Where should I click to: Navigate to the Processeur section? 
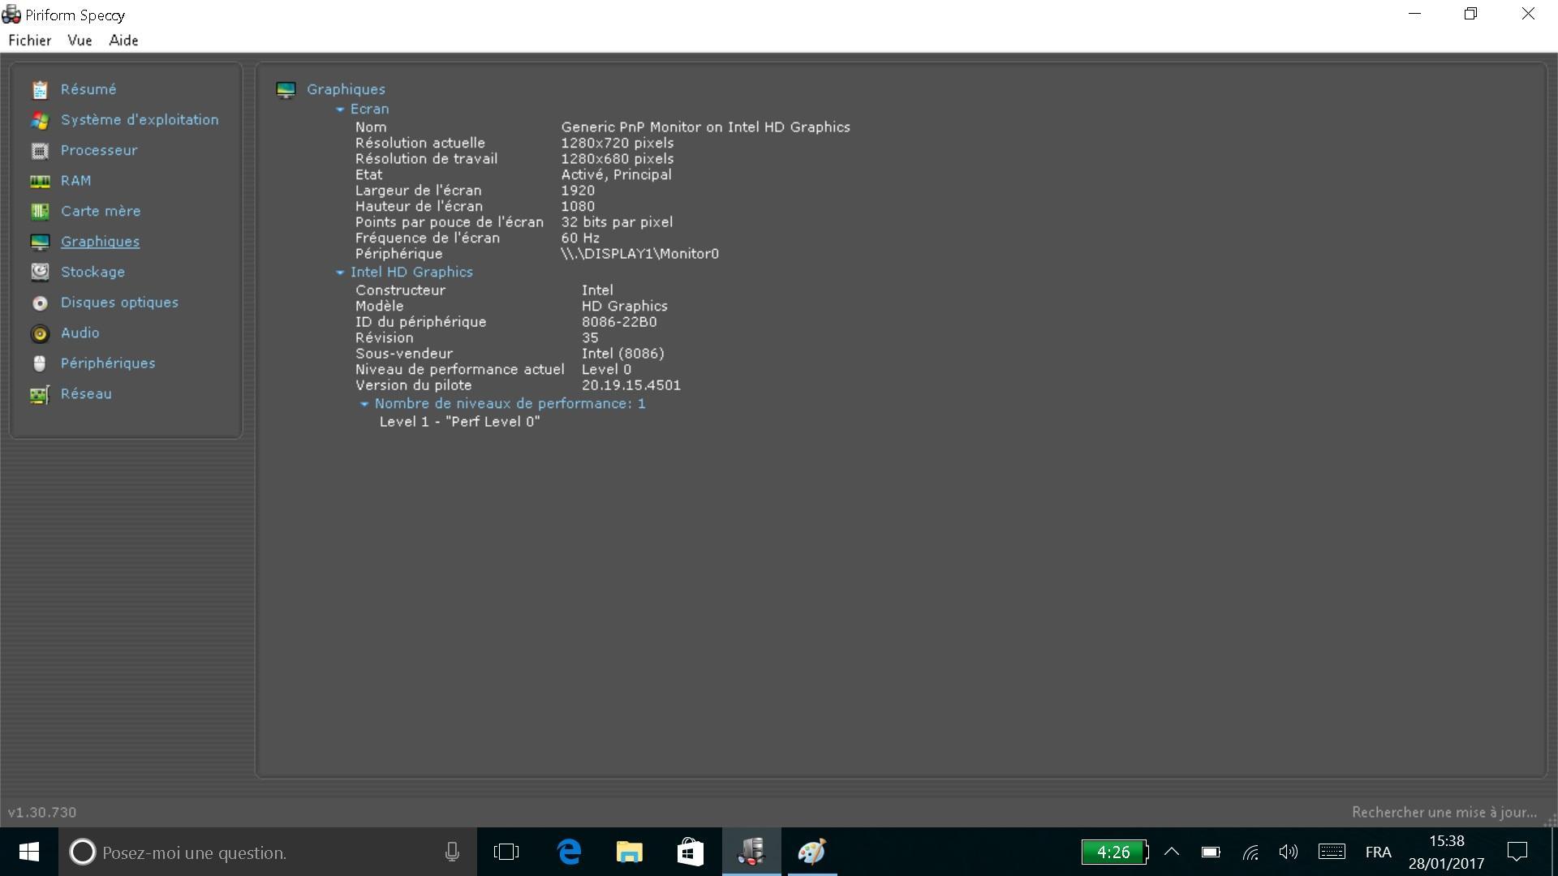pos(99,150)
